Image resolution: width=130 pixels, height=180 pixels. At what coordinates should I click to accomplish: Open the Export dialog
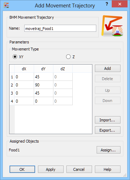click(x=108, y=130)
